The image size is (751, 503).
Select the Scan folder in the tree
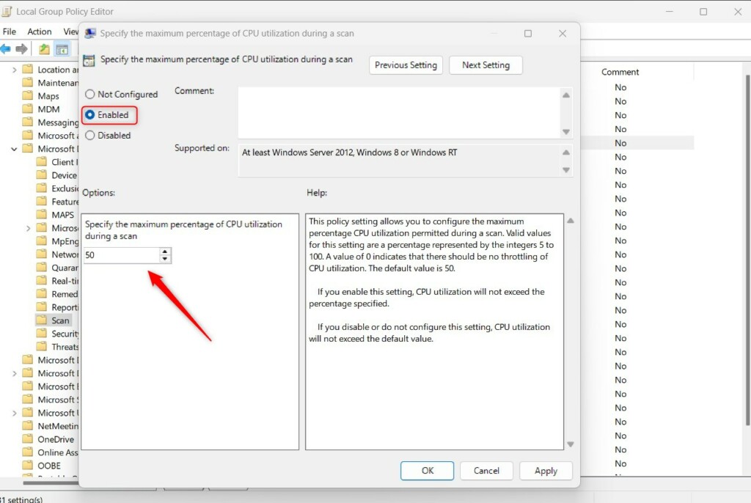(59, 320)
